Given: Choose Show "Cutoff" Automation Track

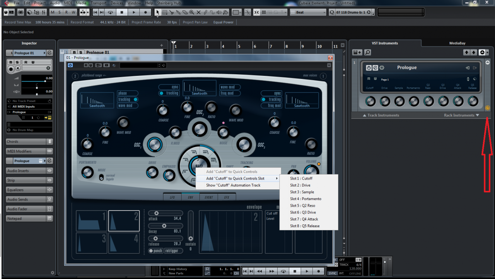Looking at the screenshot, I should click(x=237, y=185).
